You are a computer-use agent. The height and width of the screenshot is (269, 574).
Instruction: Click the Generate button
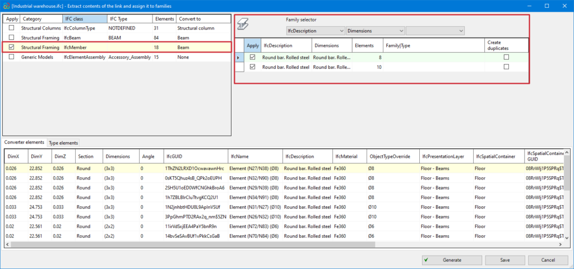(452, 260)
